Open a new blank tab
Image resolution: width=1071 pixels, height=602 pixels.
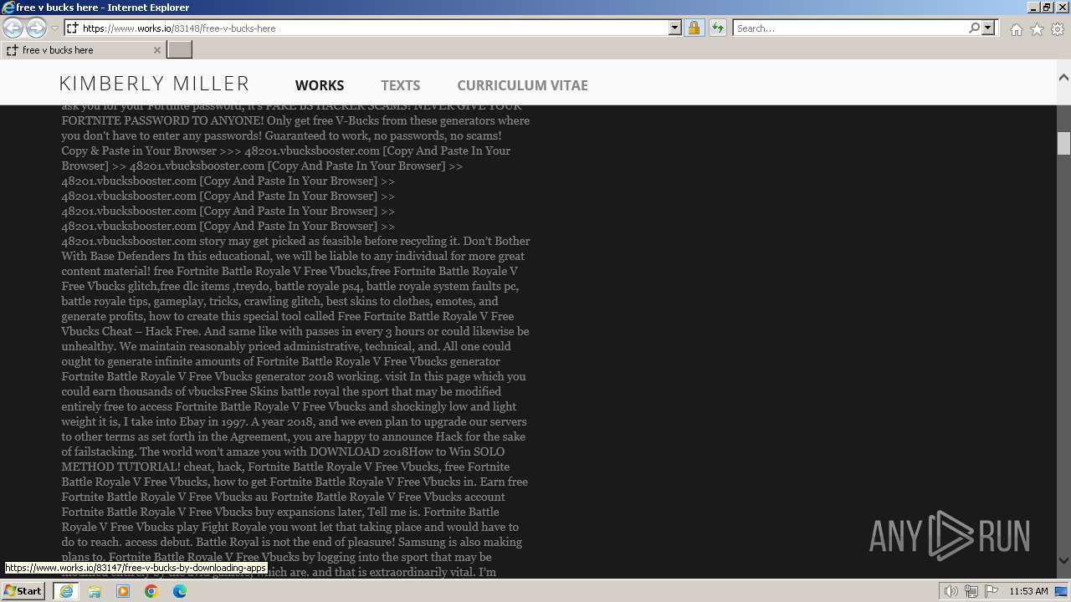click(180, 50)
